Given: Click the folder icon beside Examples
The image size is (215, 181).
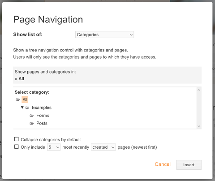Looking at the screenshot, I should click(x=27, y=108).
